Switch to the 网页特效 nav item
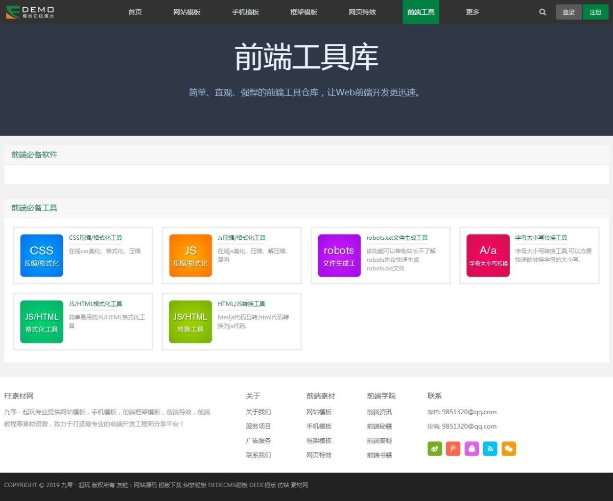Viewport: 613px width, 501px height. (362, 12)
